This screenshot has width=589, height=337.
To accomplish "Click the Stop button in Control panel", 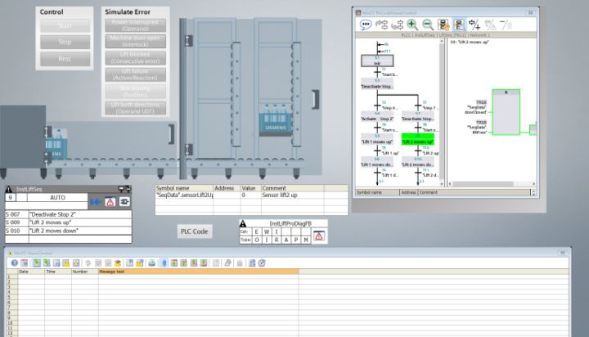I will (65, 42).
